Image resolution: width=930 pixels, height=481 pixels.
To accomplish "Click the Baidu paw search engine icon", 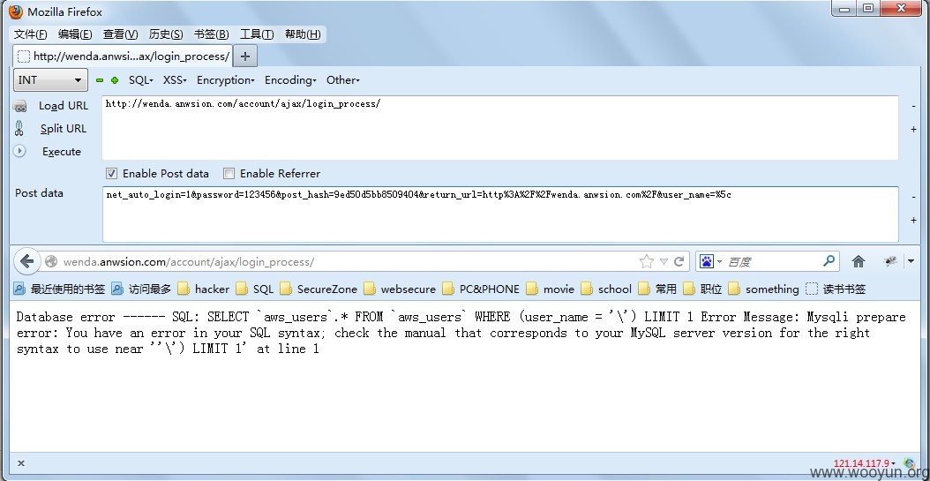I will pyautogui.click(x=707, y=261).
